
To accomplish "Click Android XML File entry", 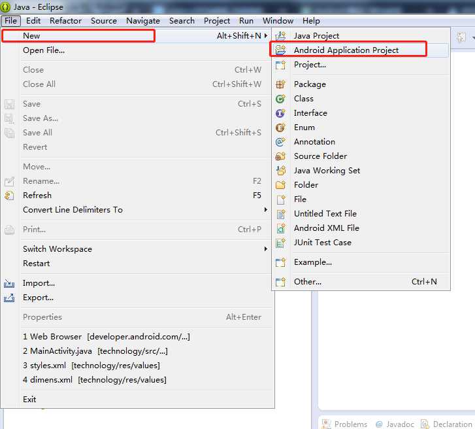I will click(x=361, y=228).
